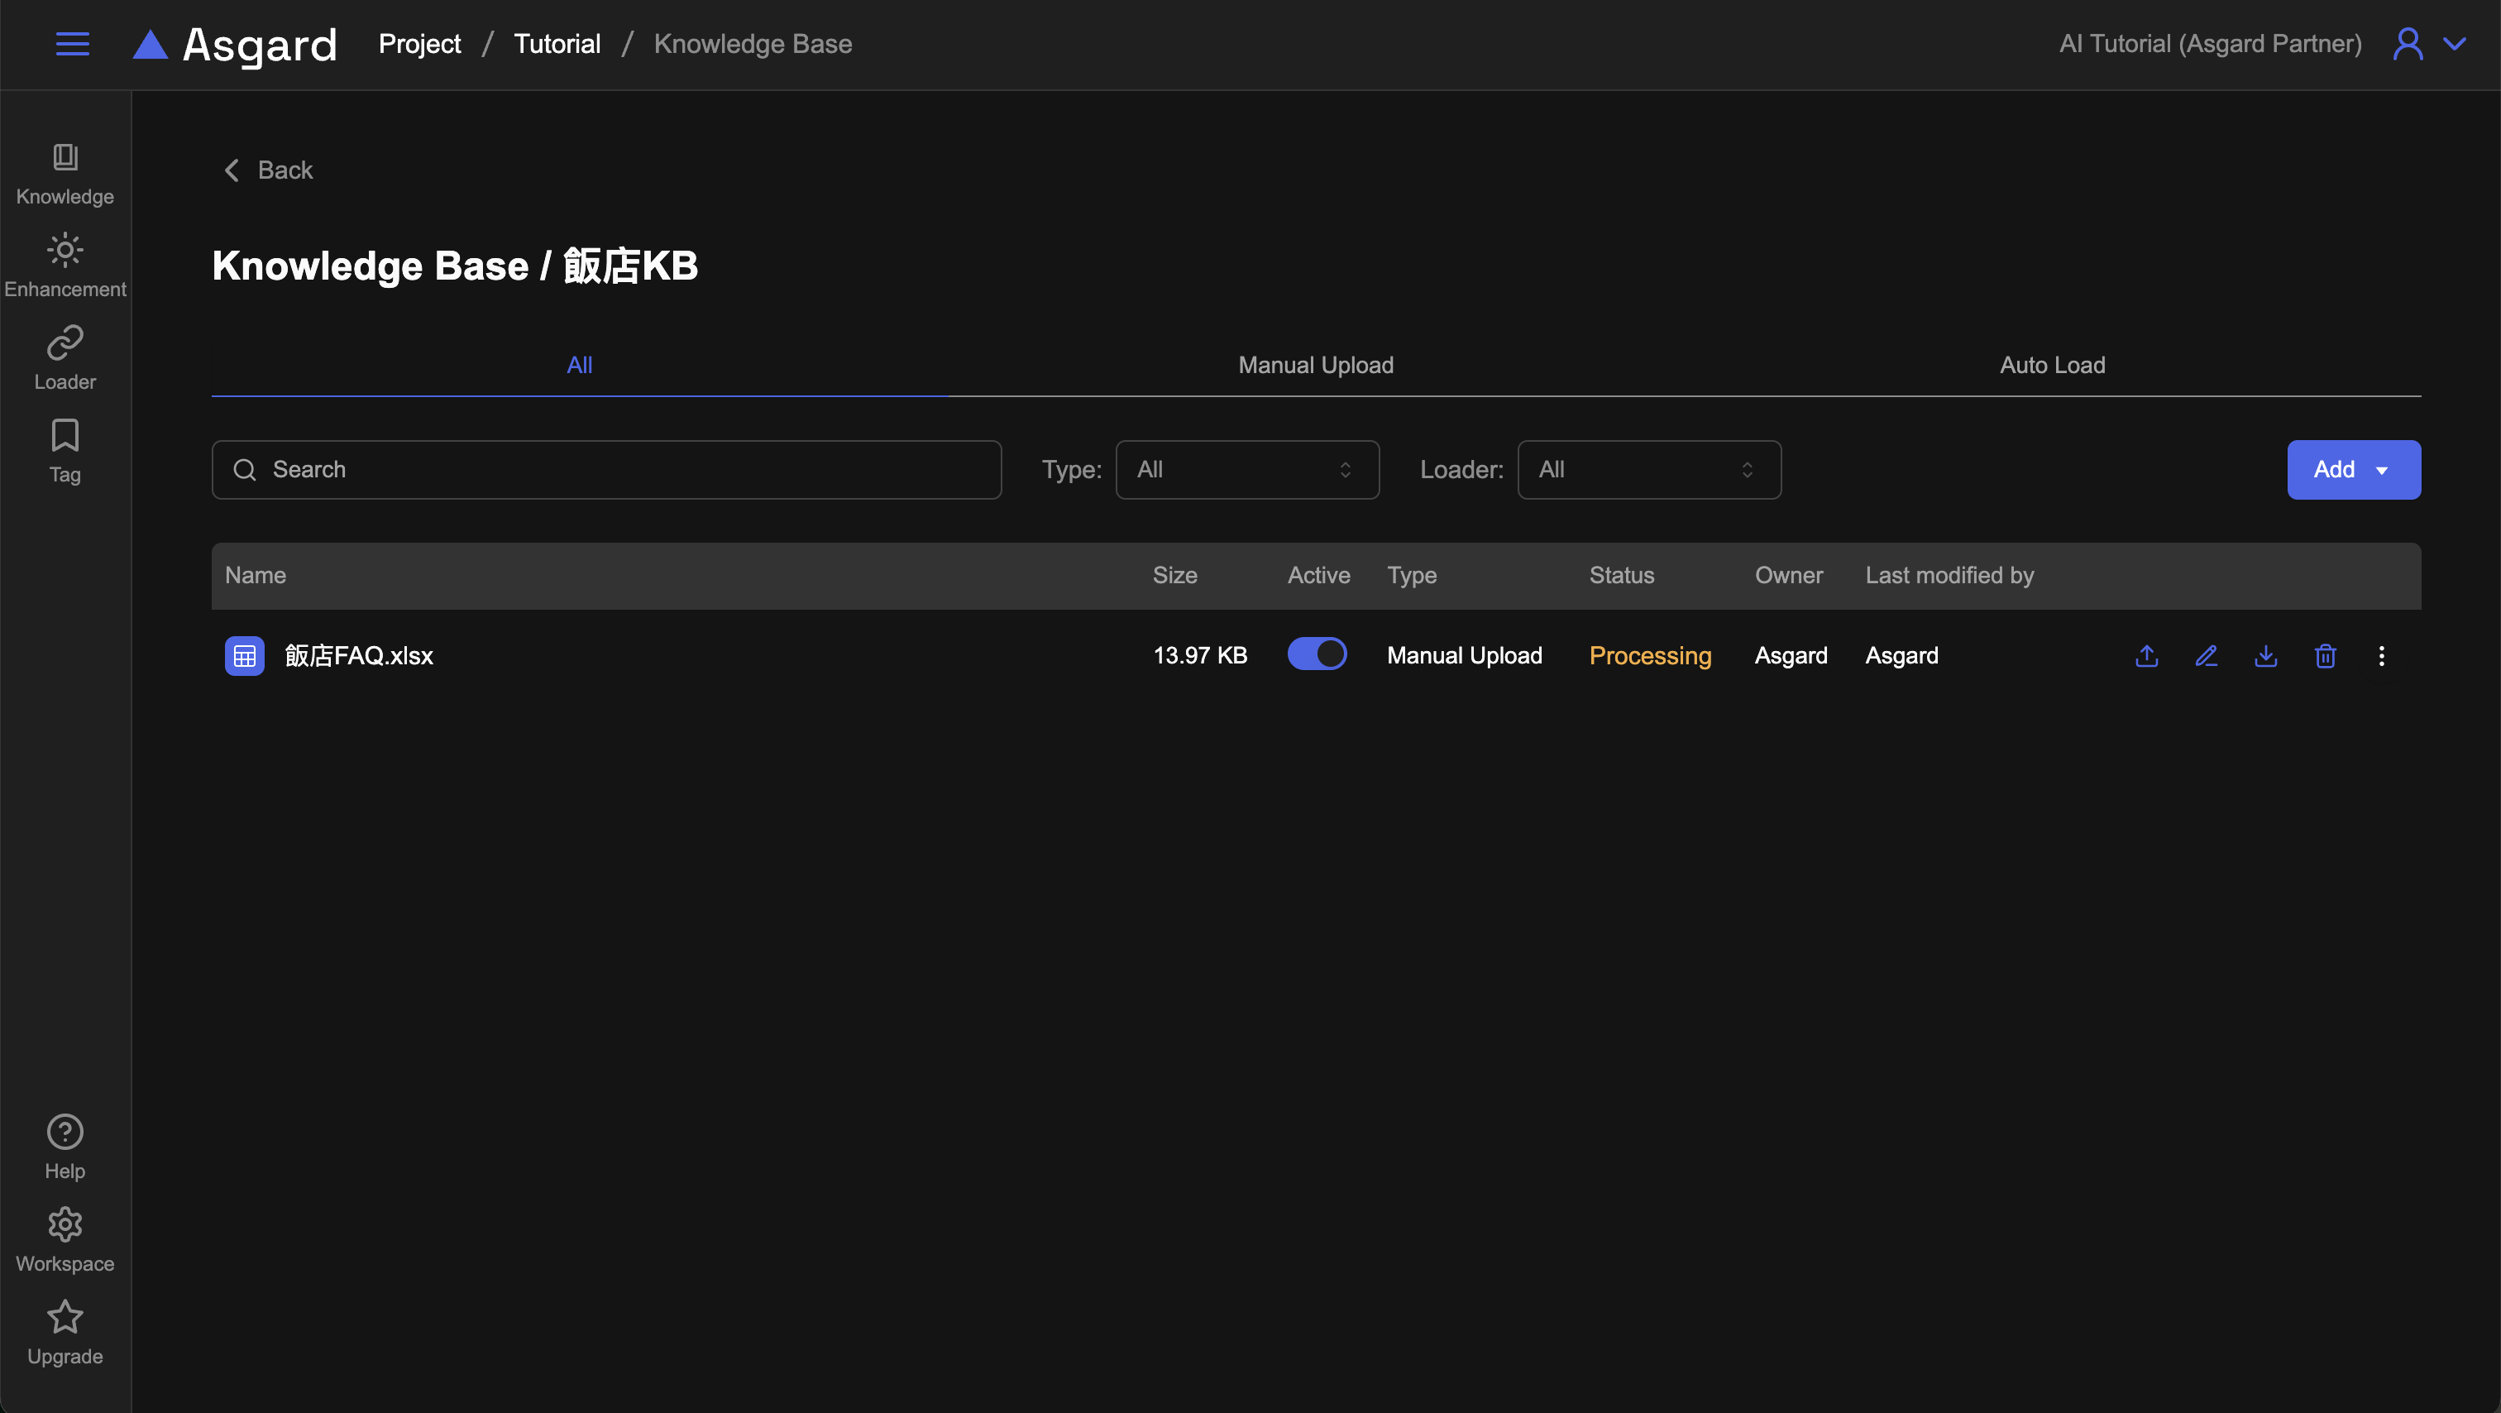The height and width of the screenshot is (1413, 2501).
Task: Open the Loader sidebar item
Action: point(65,358)
